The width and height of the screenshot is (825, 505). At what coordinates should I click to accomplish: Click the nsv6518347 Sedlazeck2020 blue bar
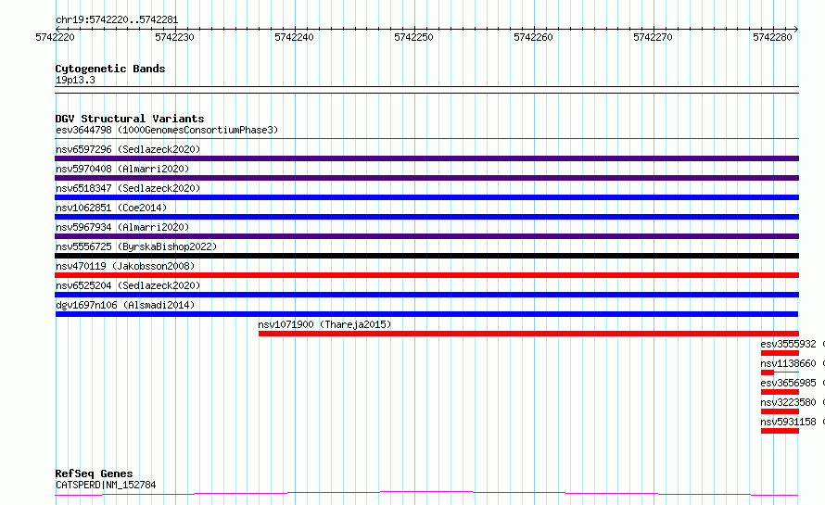tap(427, 197)
